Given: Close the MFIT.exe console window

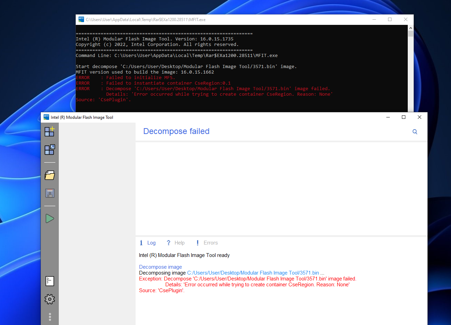Looking at the screenshot, I should (406, 19).
